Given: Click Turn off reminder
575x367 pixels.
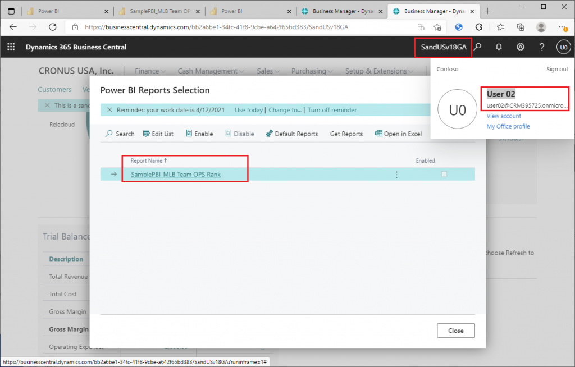Looking at the screenshot, I should tap(332, 110).
